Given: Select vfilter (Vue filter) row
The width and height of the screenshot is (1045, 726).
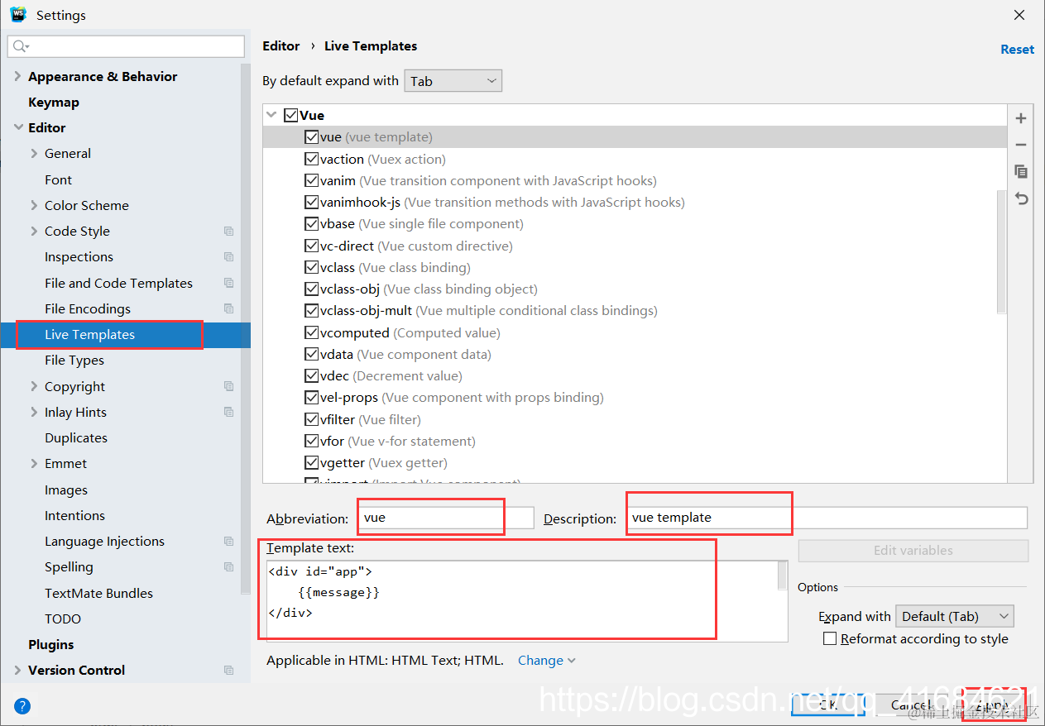Looking at the screenshot, I should click(635, 419).
